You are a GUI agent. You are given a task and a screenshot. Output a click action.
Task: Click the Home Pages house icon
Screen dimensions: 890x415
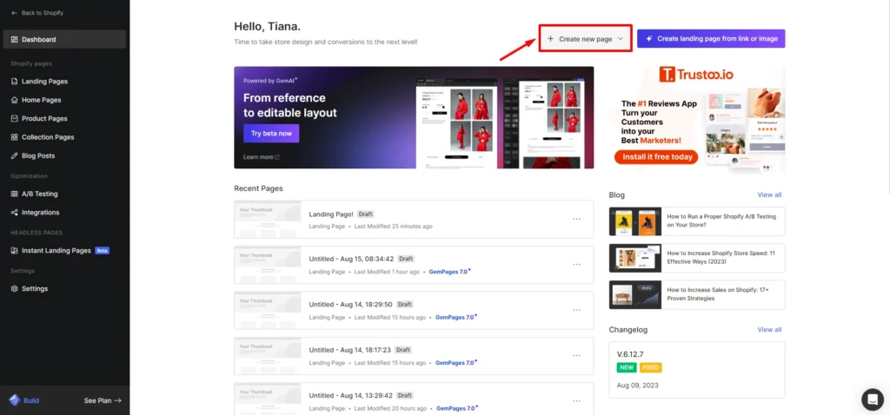14,100
